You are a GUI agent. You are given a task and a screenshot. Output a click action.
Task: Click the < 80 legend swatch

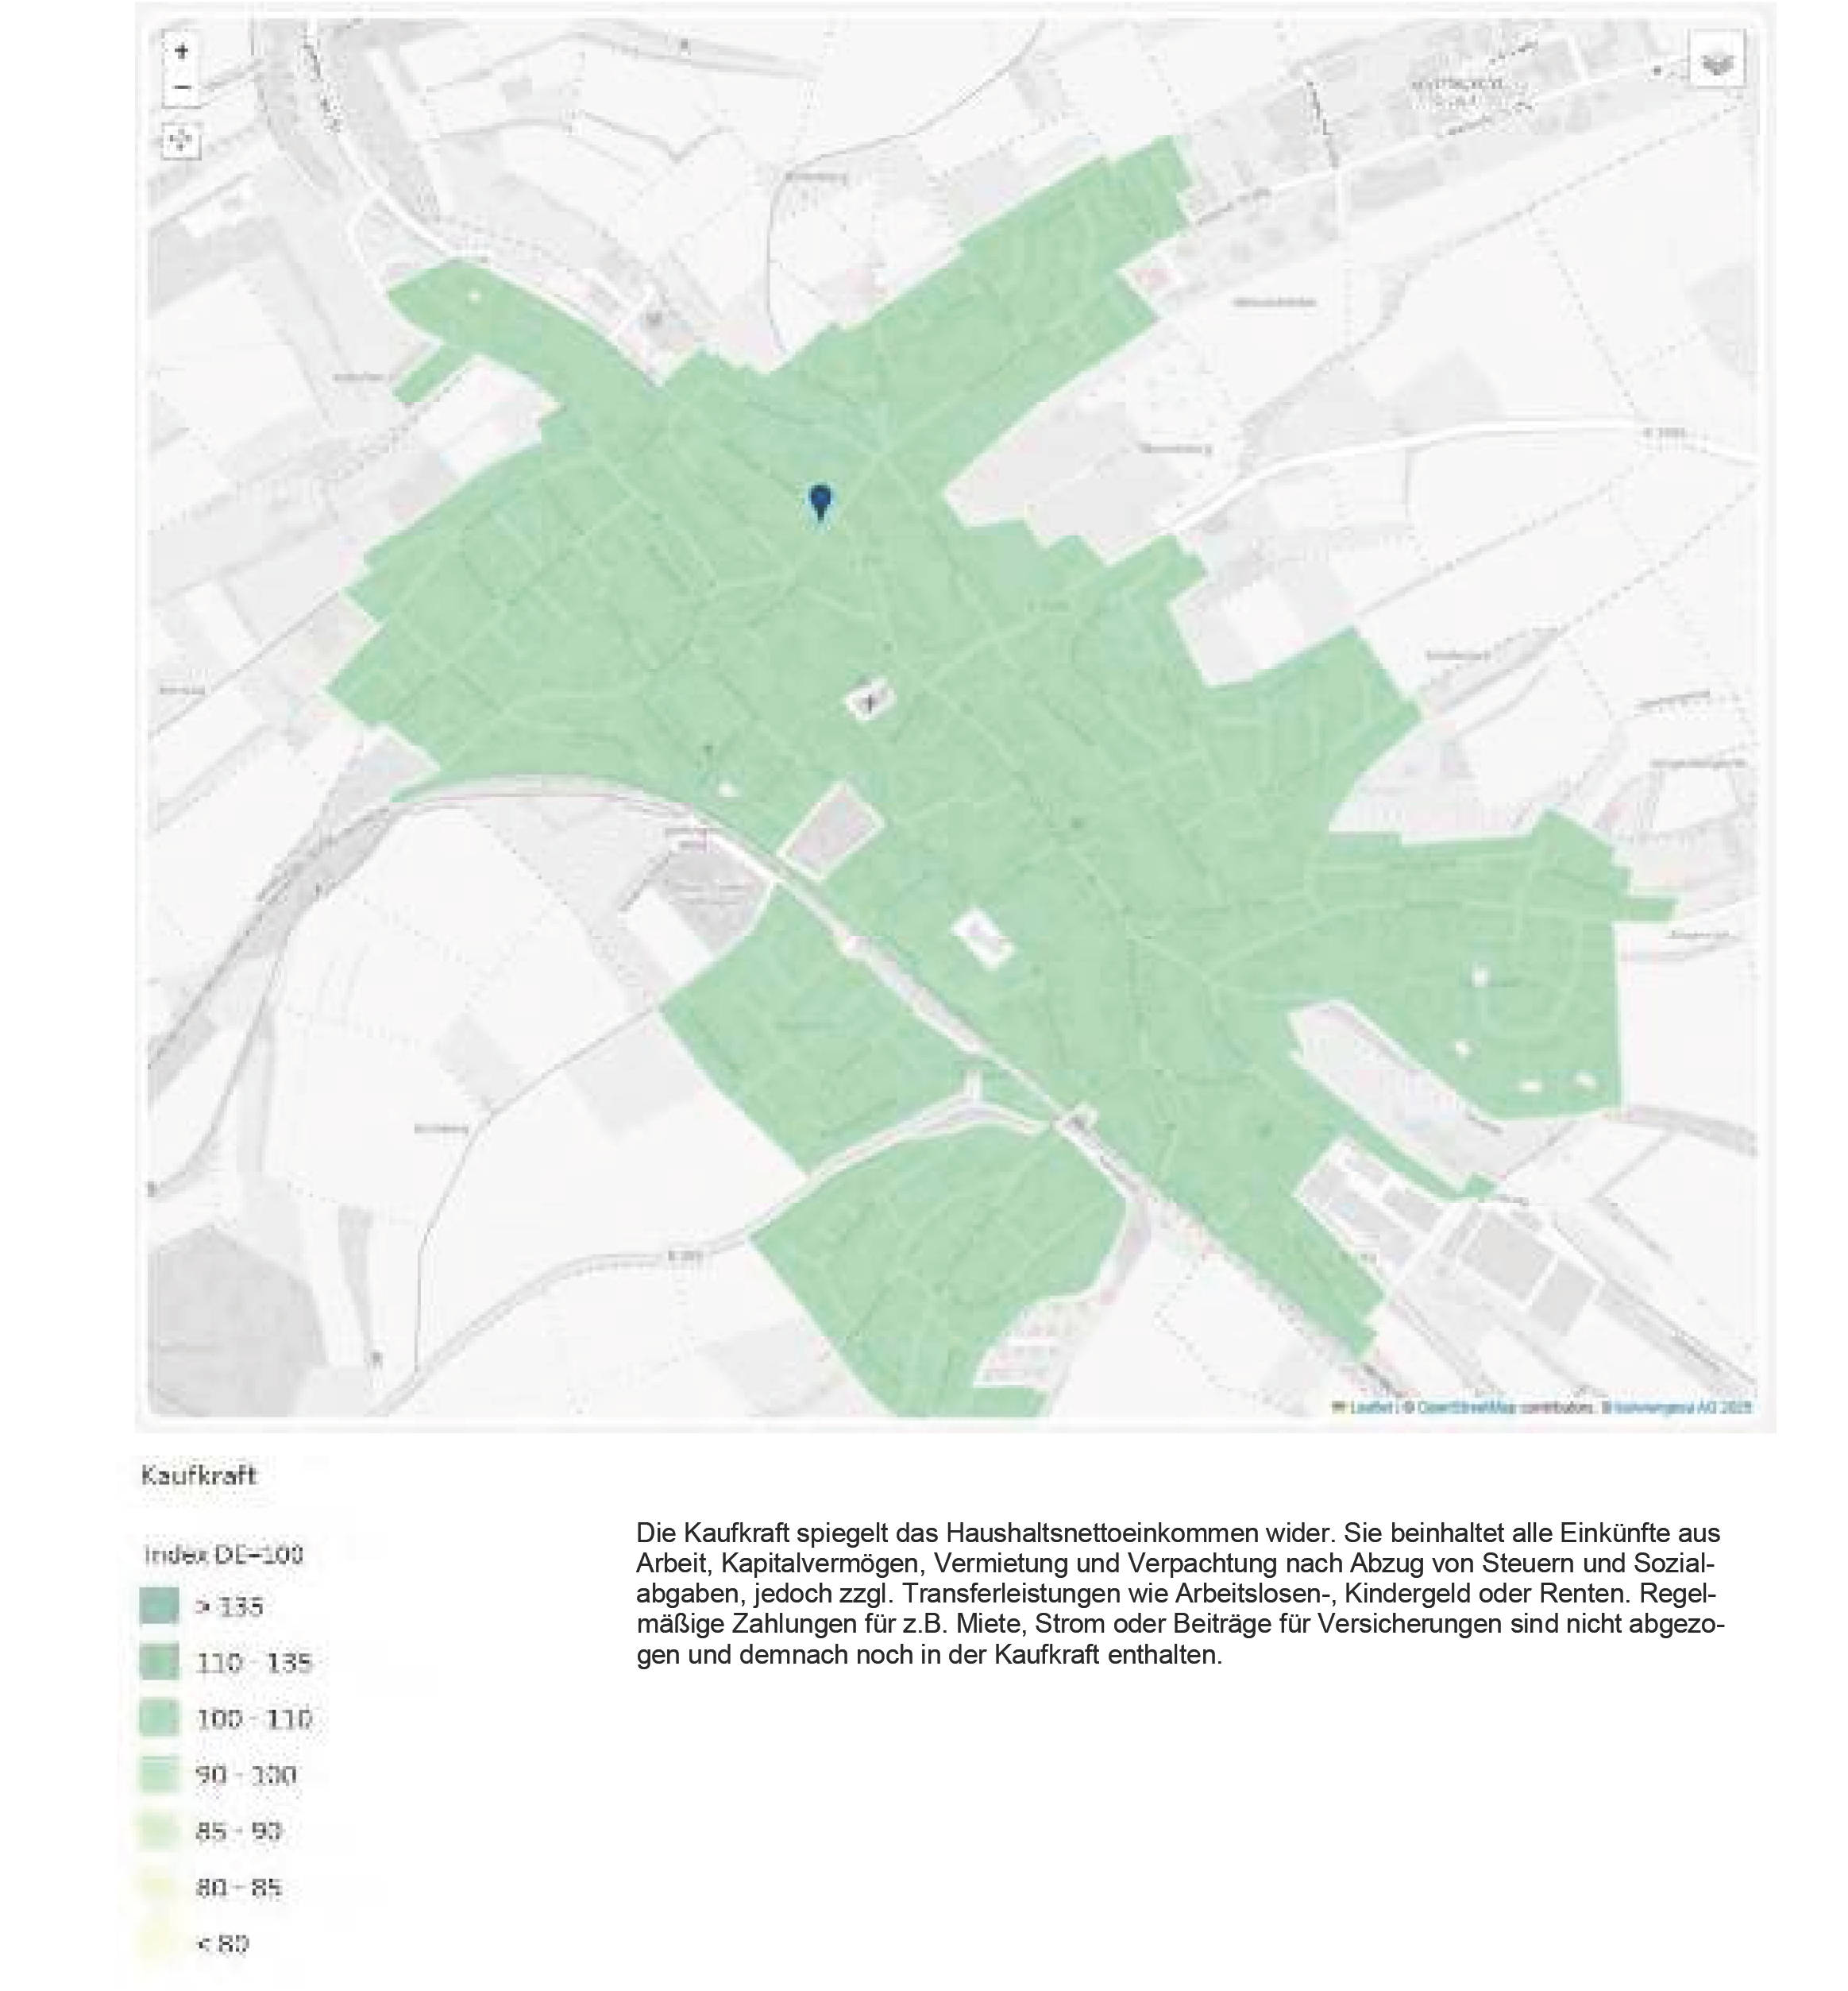(x=159, y=1943)
